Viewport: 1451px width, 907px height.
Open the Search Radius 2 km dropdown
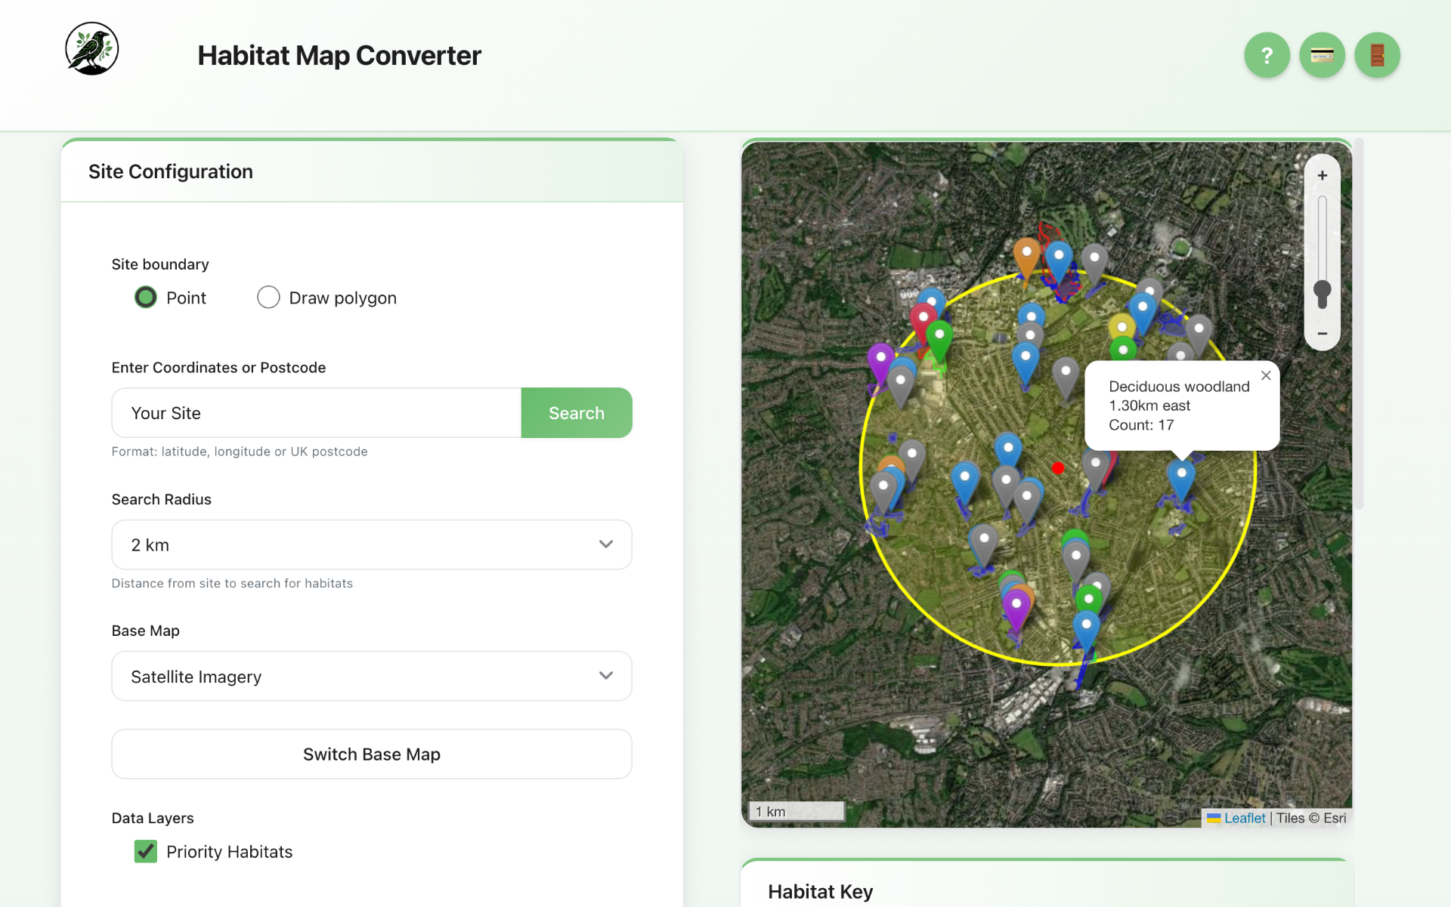pos(372,545)
